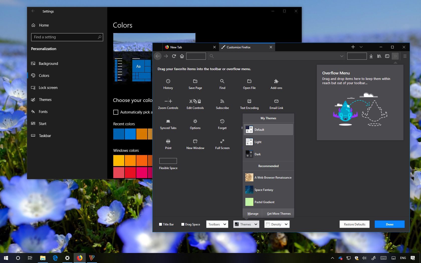This screenshot has width=421, height=263.
Task: Click the Email Link icon
Action: (x=276, y=101)
